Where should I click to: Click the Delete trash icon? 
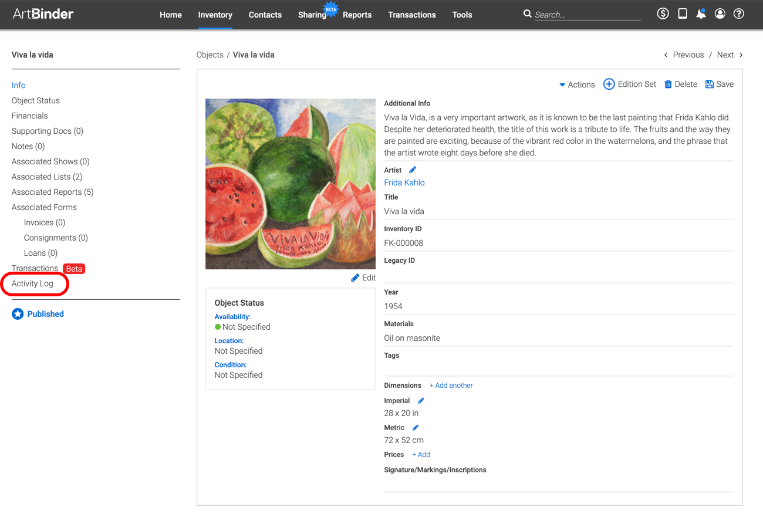point(668,84)
